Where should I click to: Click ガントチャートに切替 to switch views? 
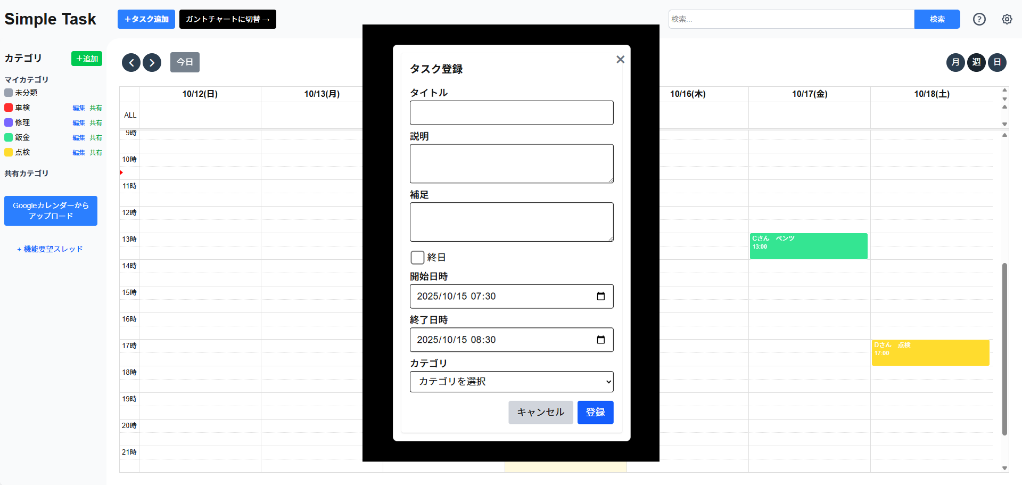228,19
